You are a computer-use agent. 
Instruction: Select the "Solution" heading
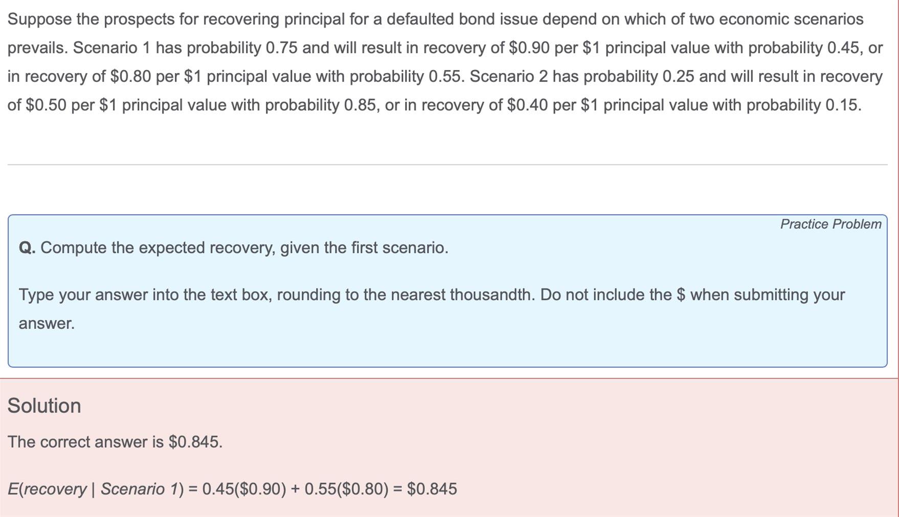[44, 406]
